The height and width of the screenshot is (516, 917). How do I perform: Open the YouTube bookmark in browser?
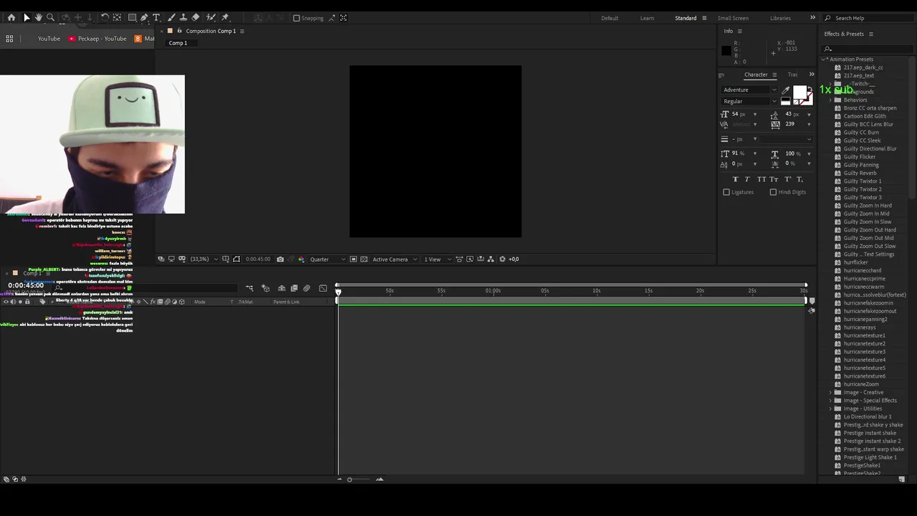49,39
